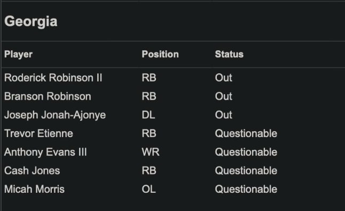Screen dimensions: 345x211
Task: Click the Georgia team heading
Action: pos(31,22)
